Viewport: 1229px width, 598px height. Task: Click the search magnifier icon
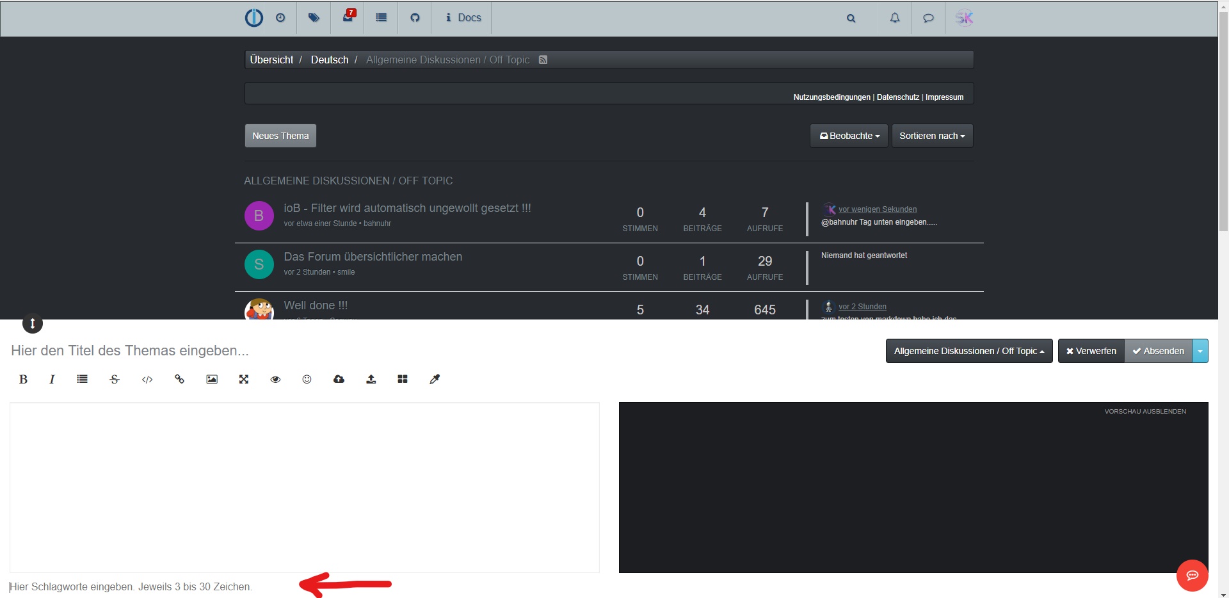pos(851,19)
